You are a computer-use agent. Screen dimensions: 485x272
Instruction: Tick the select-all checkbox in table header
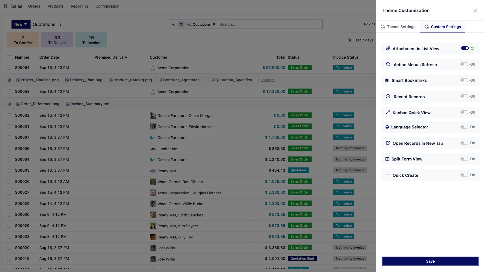pos(9,57)
